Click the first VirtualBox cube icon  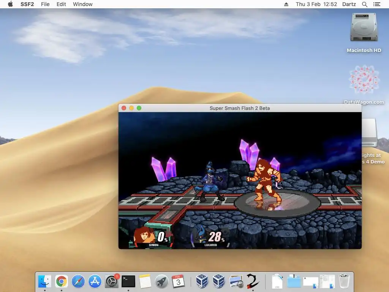(x=202, y=281)
